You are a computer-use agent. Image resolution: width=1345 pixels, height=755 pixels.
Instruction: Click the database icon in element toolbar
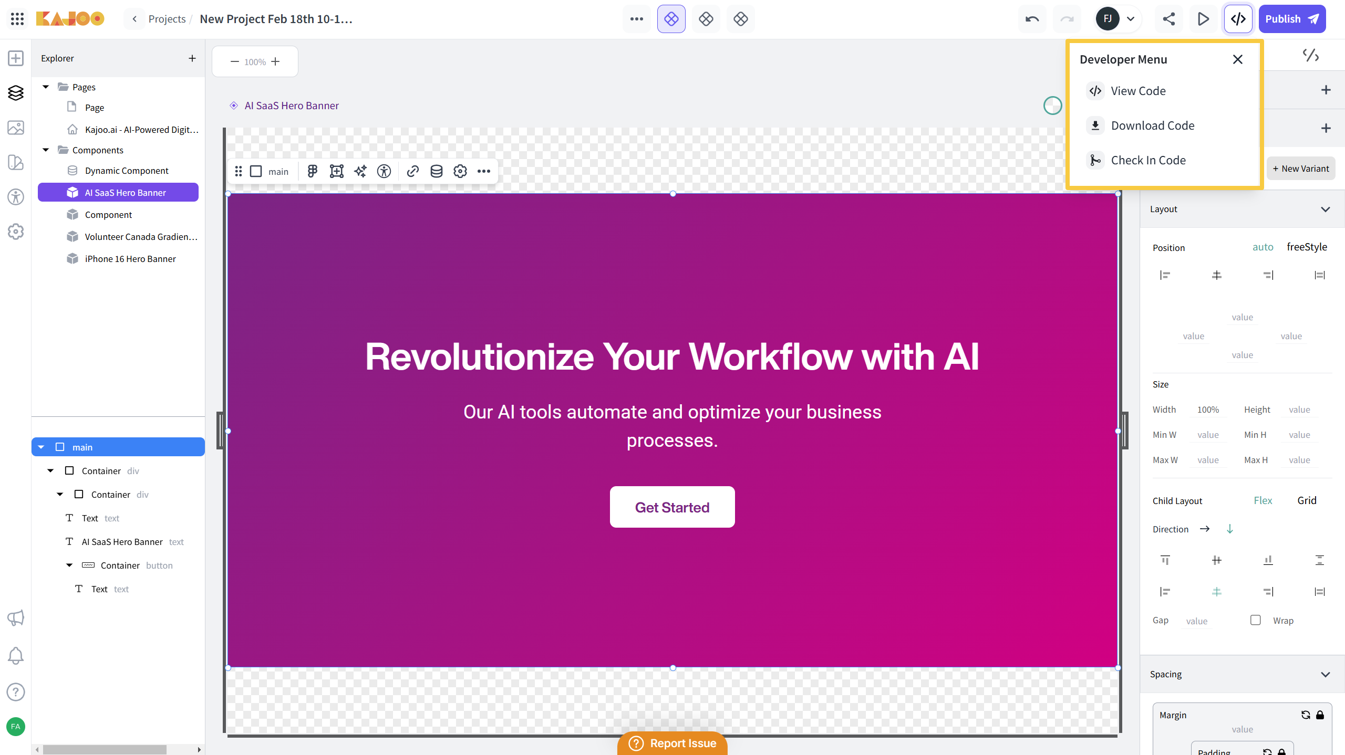coord(436,171)
